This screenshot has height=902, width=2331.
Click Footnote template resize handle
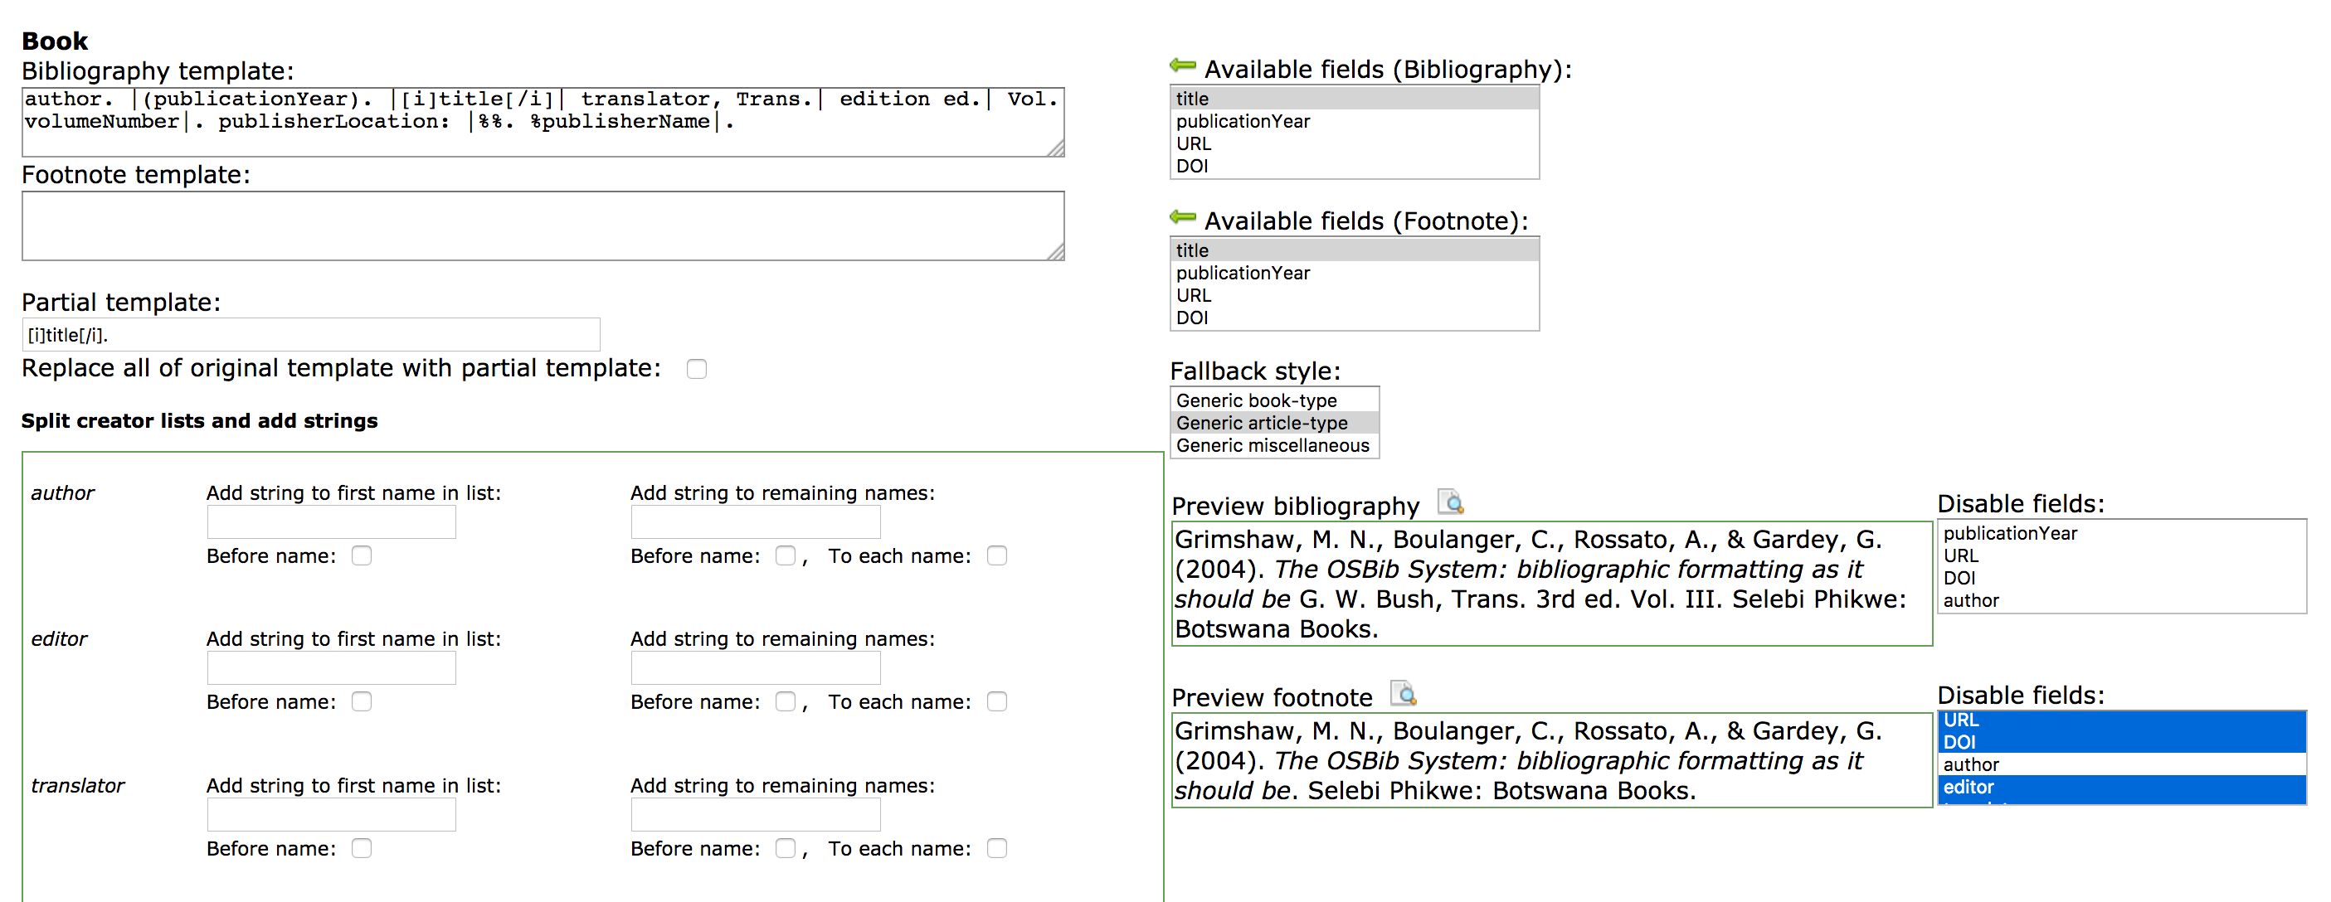pos(1055,252)
